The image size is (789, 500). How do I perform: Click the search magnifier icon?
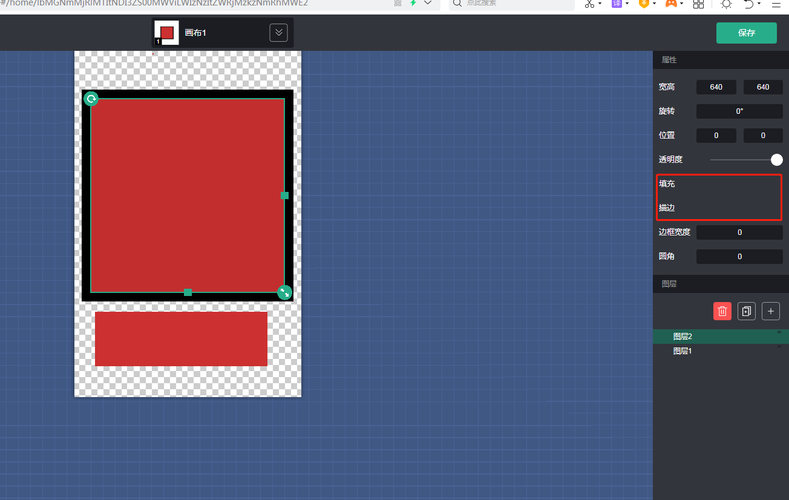(x=457, y=3)
